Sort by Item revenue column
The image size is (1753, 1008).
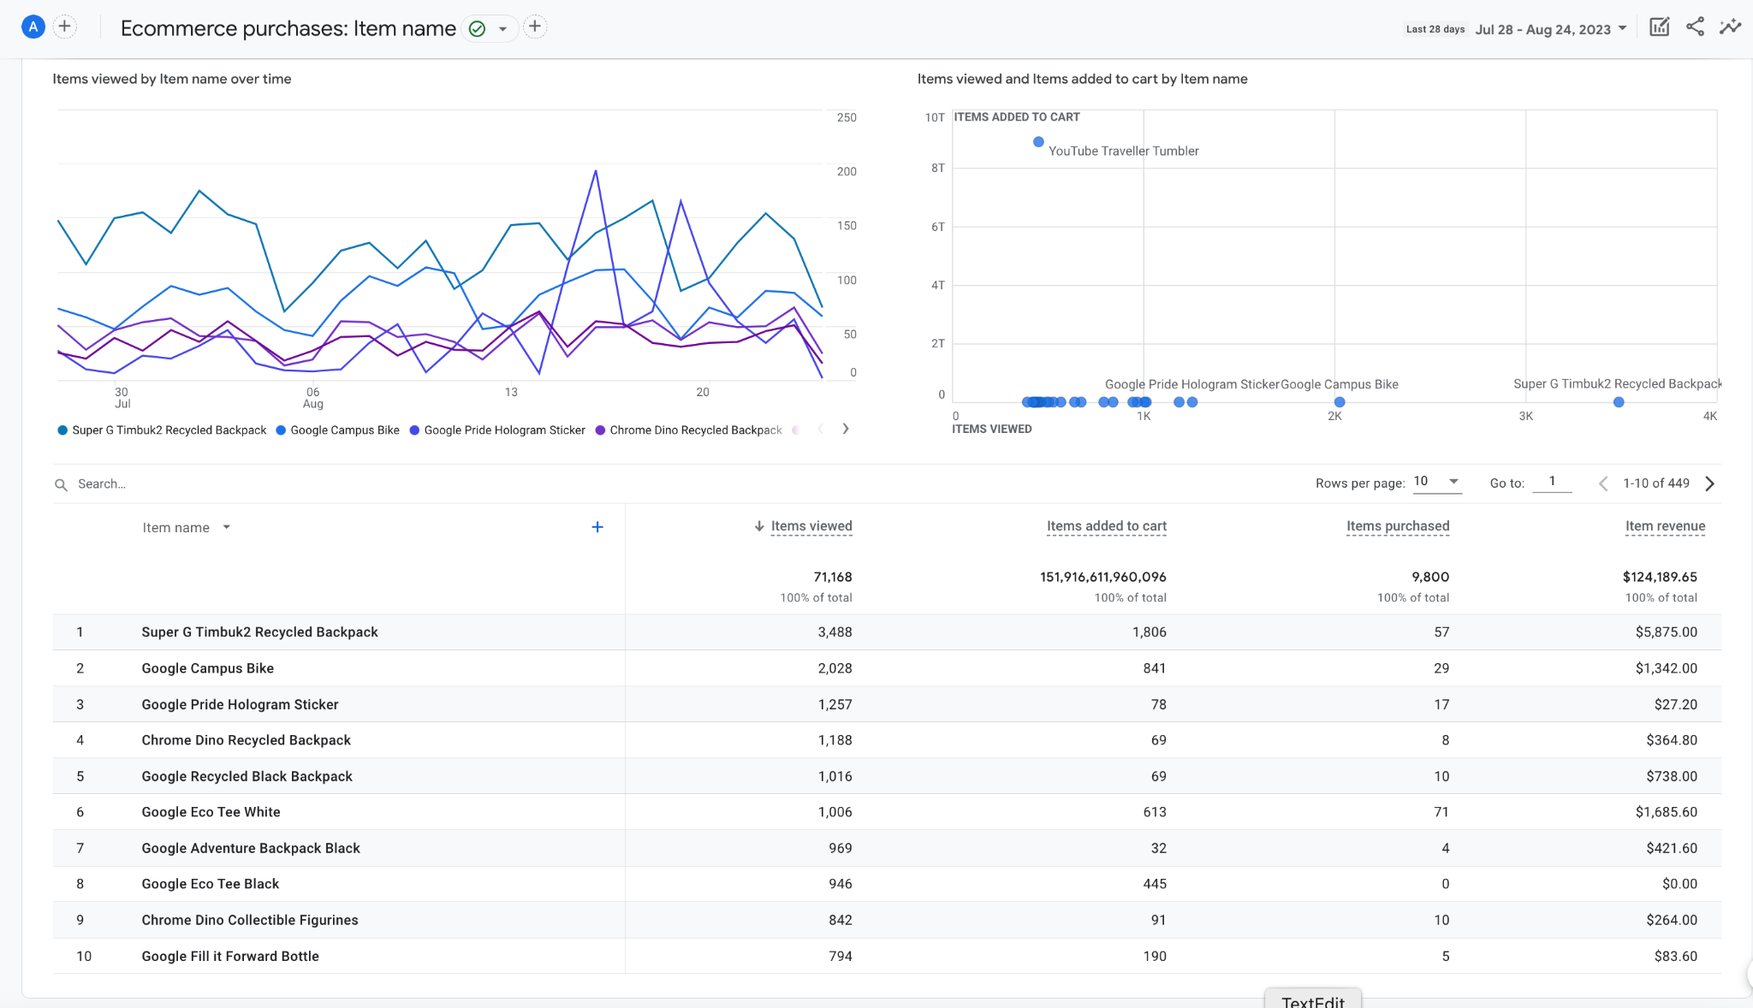1665,526
